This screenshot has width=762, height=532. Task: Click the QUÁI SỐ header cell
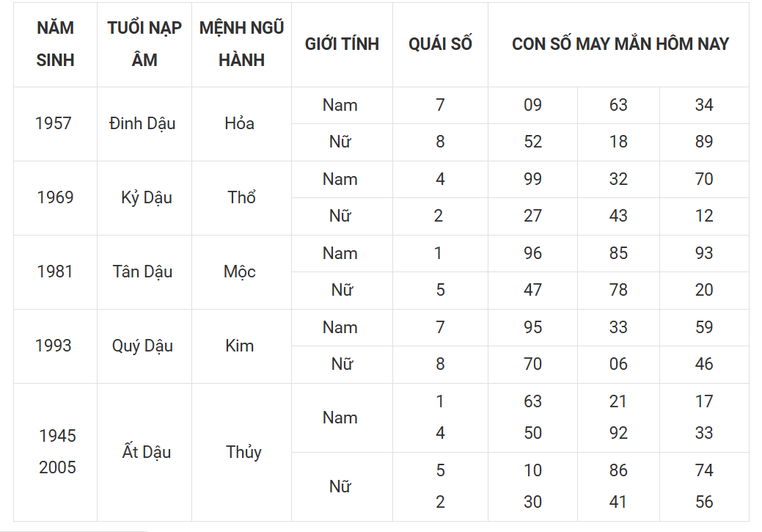[440, 44]
